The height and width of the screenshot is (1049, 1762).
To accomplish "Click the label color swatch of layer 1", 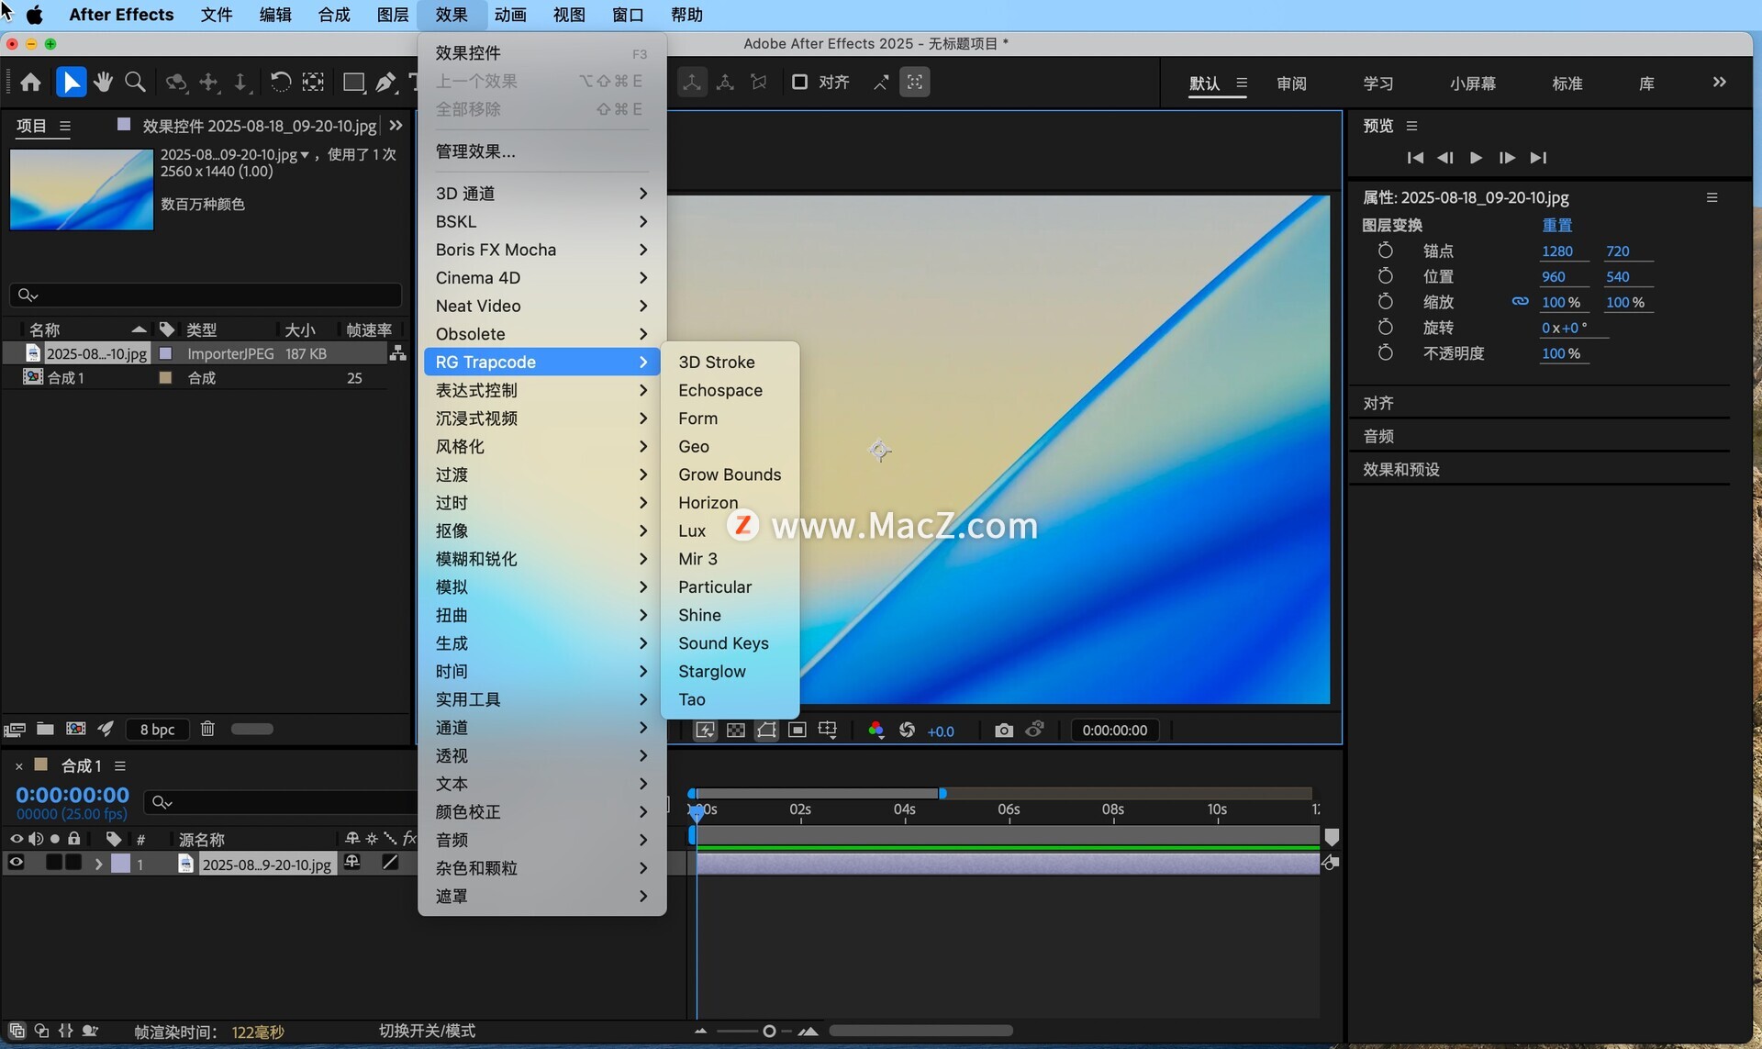I will click(120, 864).
